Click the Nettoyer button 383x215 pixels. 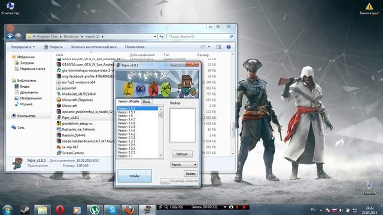point(182,154)
